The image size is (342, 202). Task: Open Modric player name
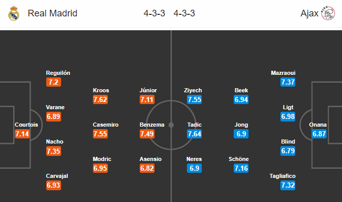coord(102,159)
